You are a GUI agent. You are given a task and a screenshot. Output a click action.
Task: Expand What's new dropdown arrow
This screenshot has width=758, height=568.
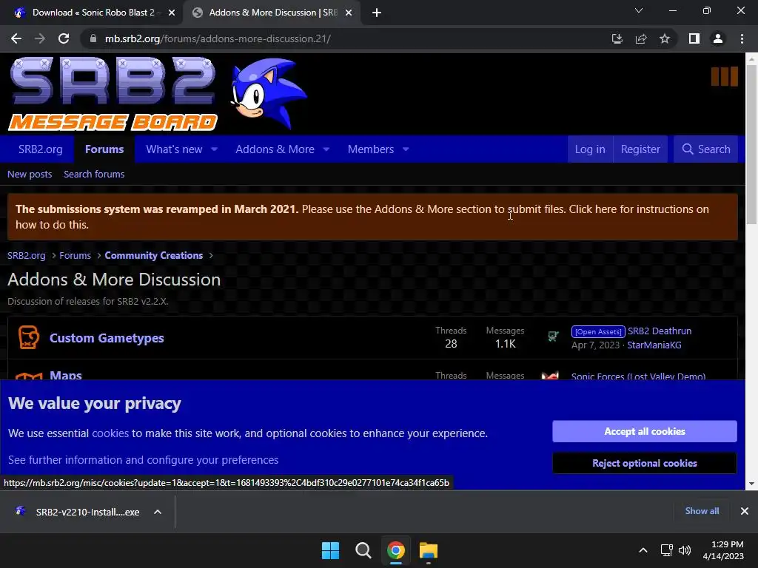(x=214, y=149)
